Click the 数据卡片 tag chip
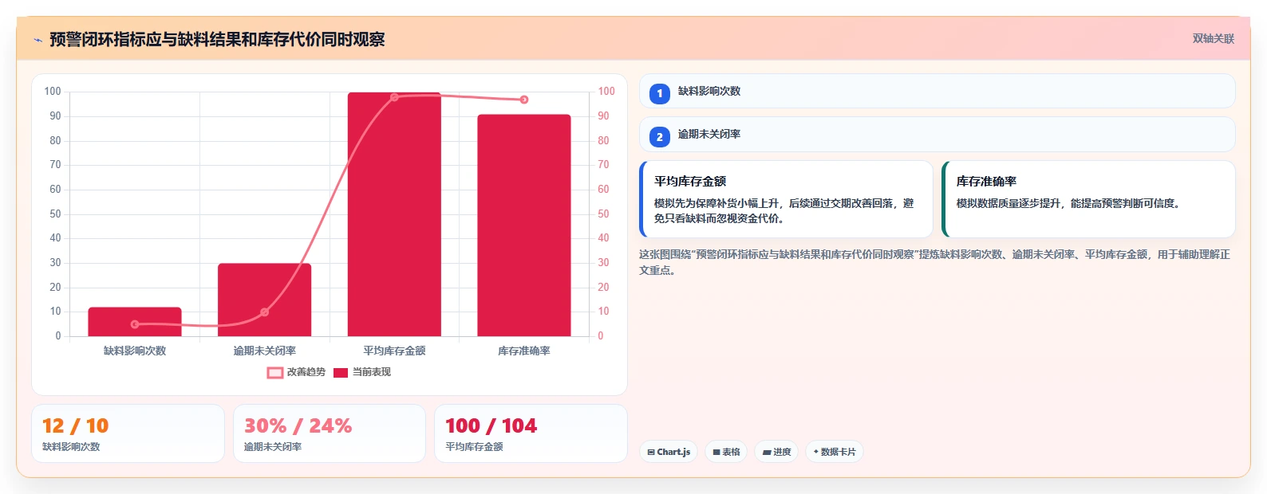Image resolution: width=1267 pixels, height=494 pixels. [x=835, y=452]
